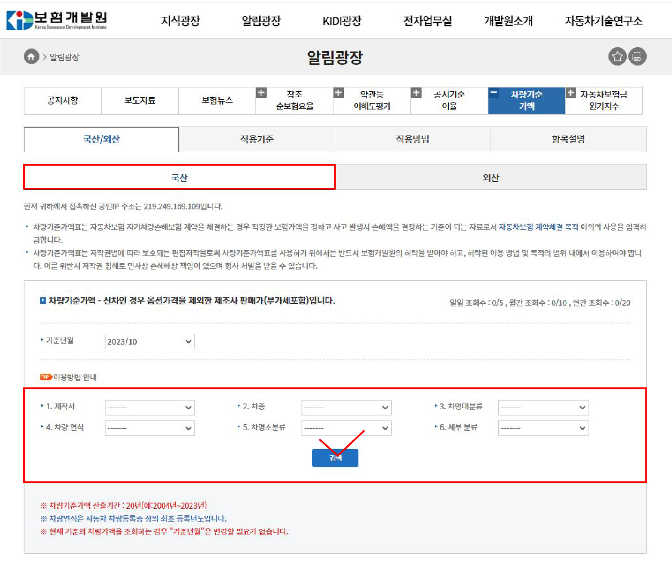
Task: Select the 공지사항 tab
Action: (62, 100)
